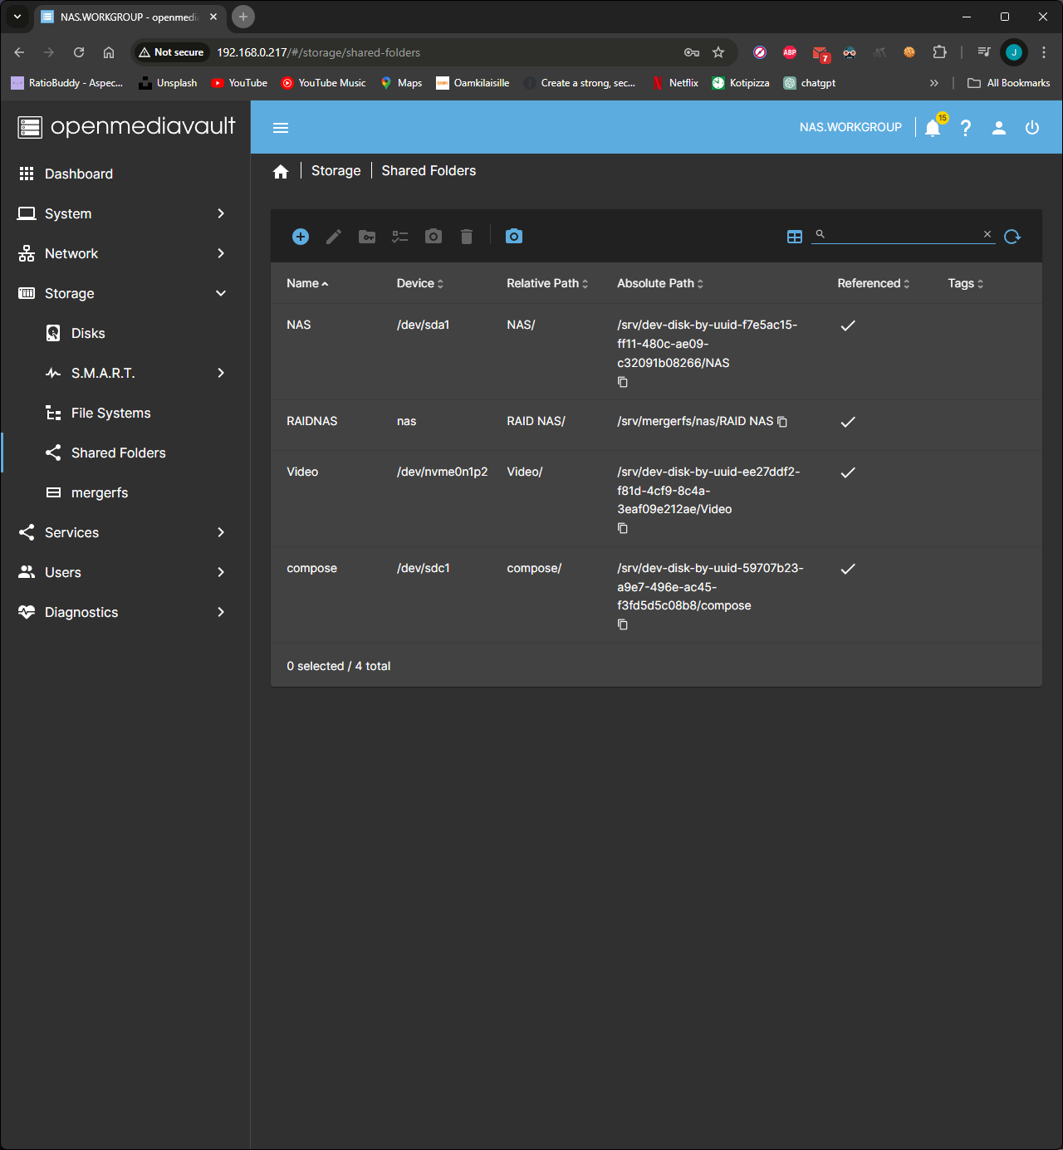Open the table column visibility grid icon

pos(795,237)
